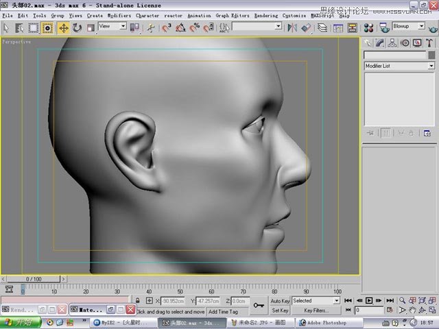Switch to the Create command panel

click(368, 42)
